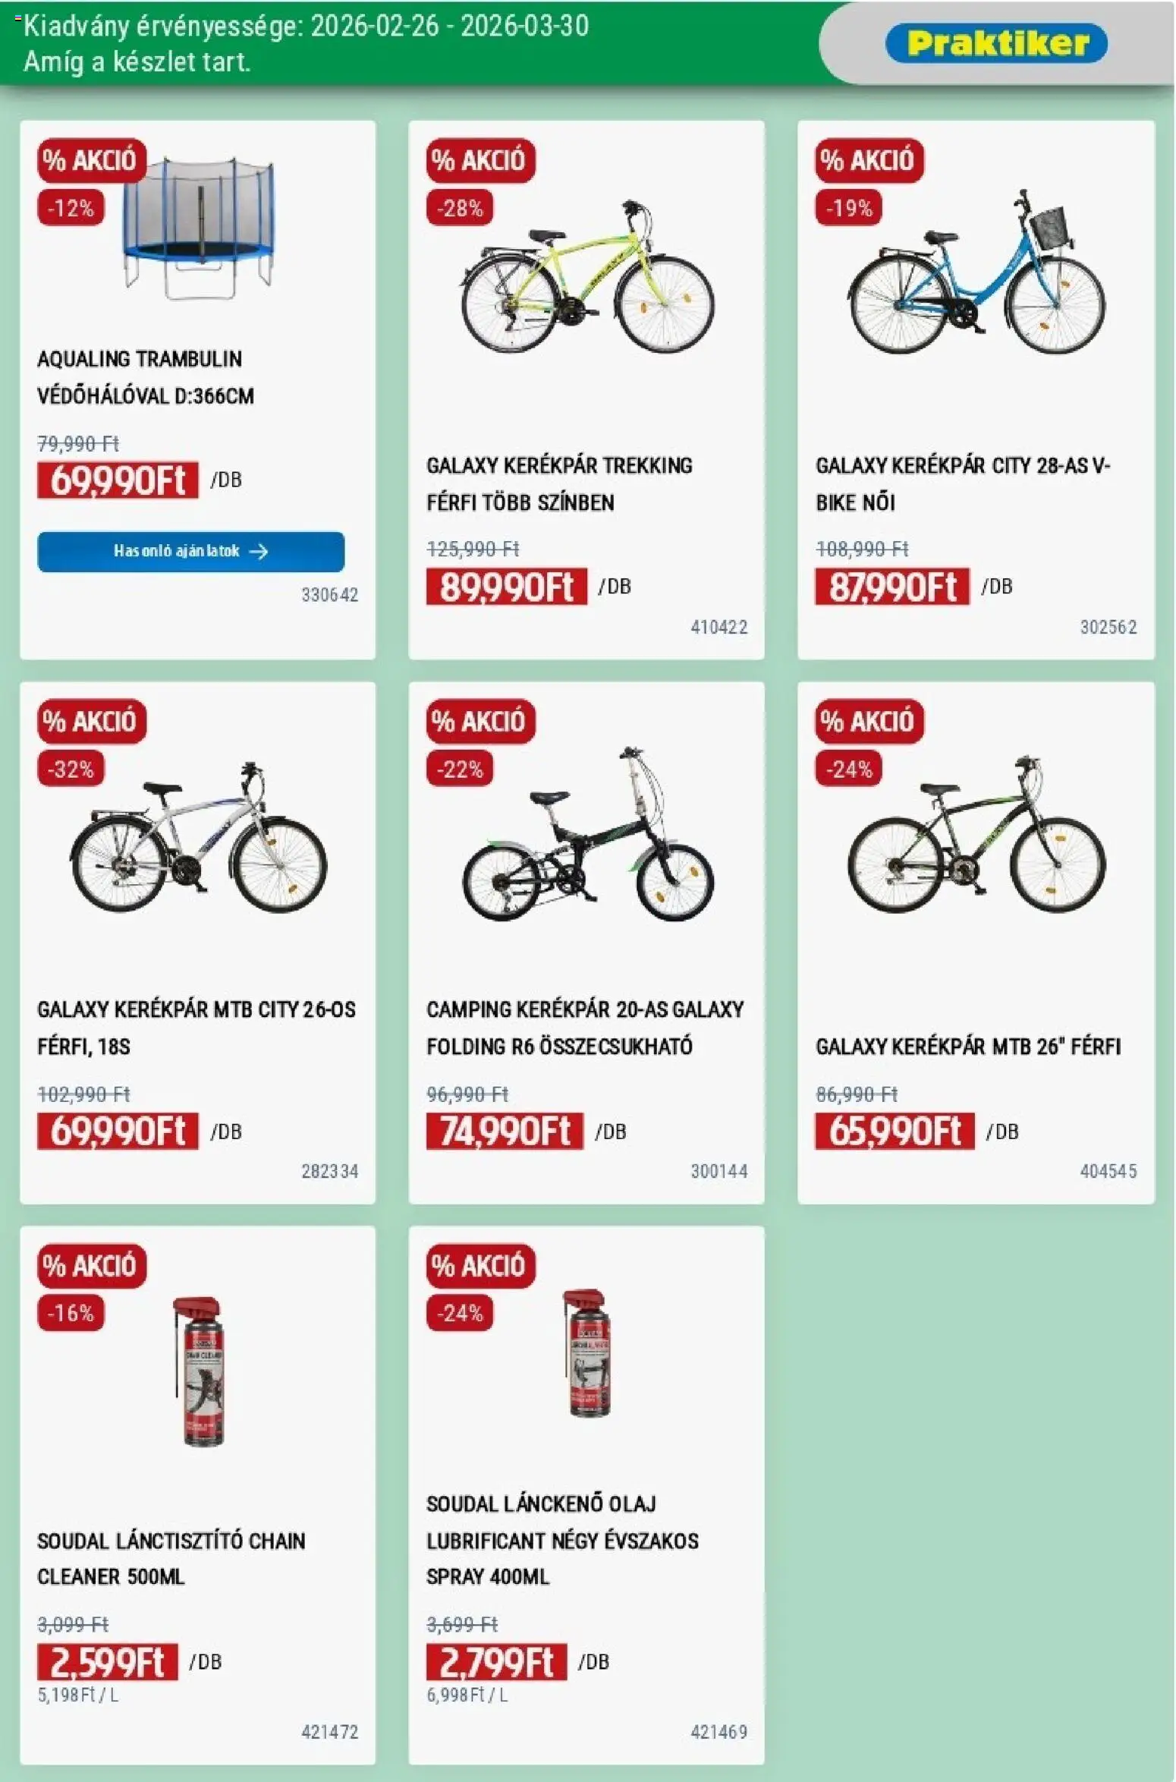Open Galaxy Kerékpár MTB 26" Férfi title
The image size is (1176, 1782).
coord(967,1047)
